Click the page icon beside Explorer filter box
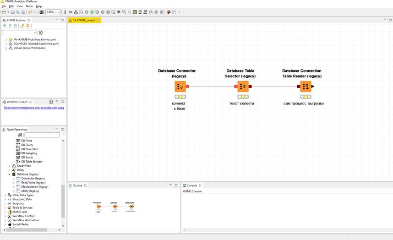 point(41,33)
